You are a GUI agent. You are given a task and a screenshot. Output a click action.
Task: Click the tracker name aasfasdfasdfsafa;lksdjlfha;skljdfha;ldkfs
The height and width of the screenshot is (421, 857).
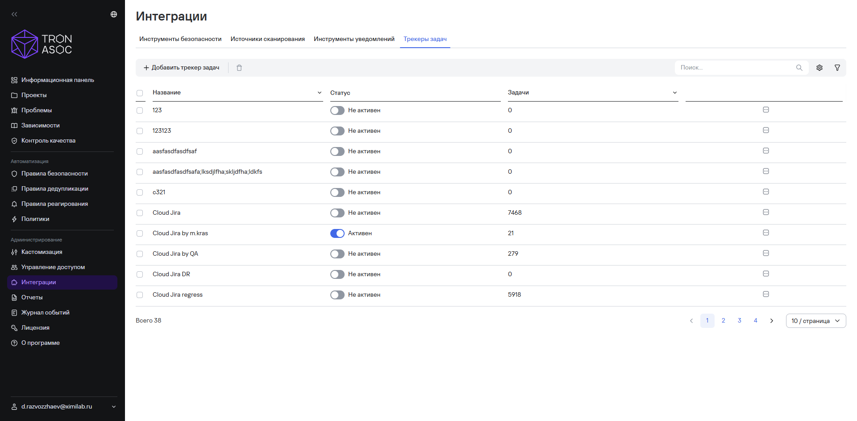[x=208, y=172]
